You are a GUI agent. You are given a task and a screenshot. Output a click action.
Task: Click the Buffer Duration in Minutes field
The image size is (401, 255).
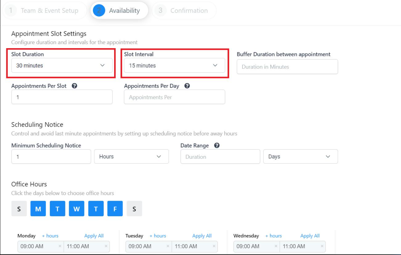287,67
